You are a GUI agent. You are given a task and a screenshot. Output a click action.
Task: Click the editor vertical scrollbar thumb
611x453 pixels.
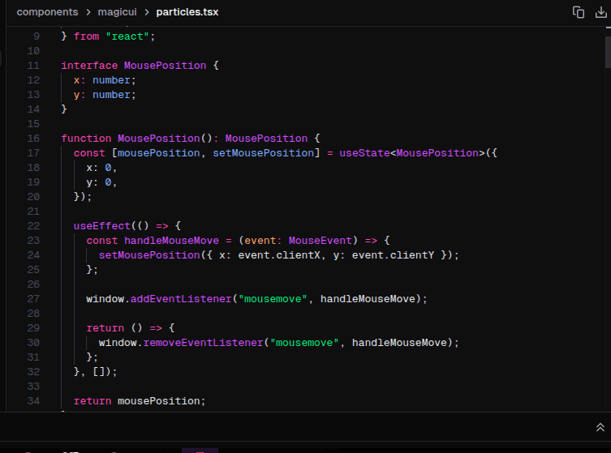[x=607, y=50]
